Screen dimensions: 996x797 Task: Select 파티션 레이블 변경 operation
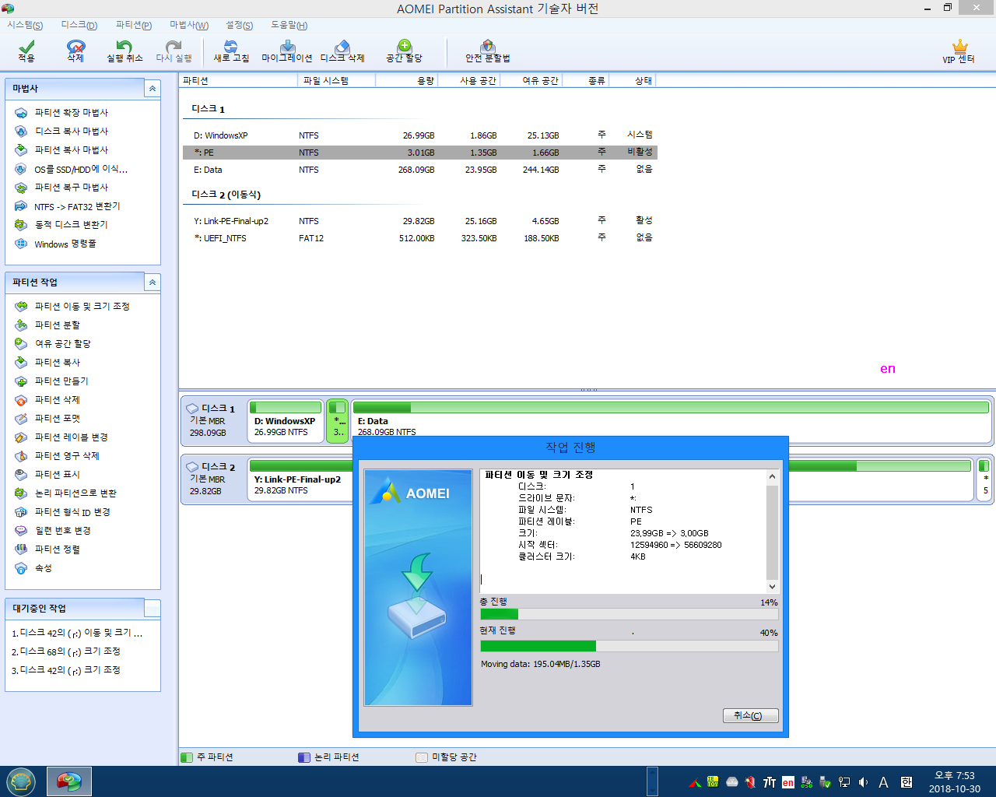pyautogui.click(x=71, y=437)
